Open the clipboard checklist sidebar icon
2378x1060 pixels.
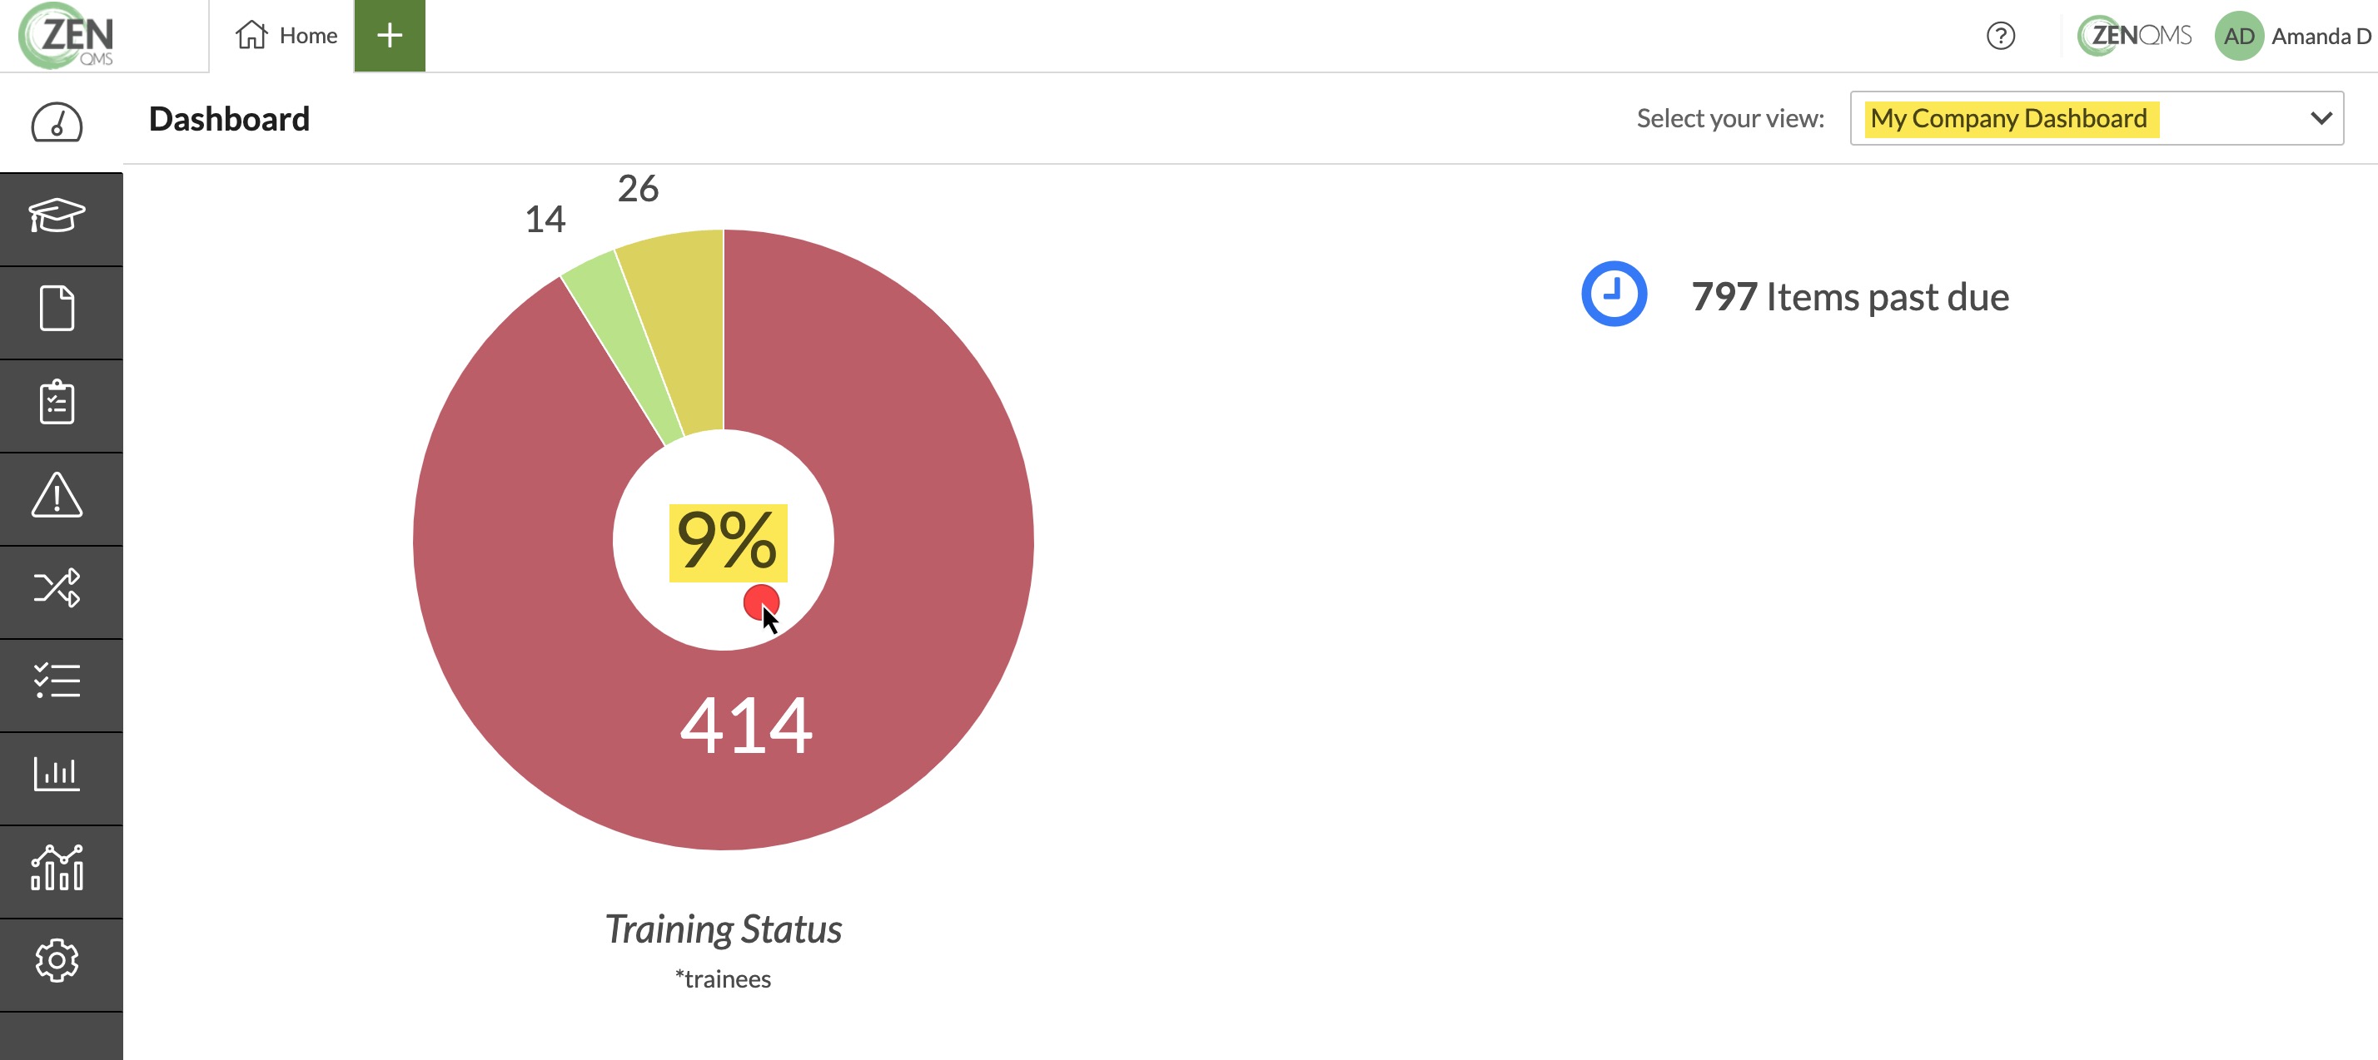(57, 404)
